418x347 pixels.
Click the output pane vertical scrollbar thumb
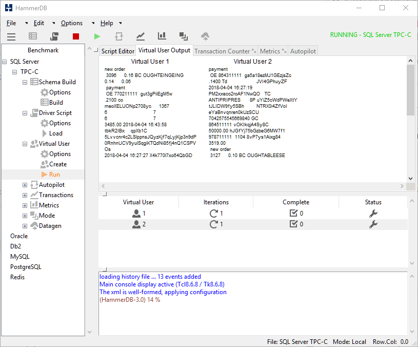point(410,90)
